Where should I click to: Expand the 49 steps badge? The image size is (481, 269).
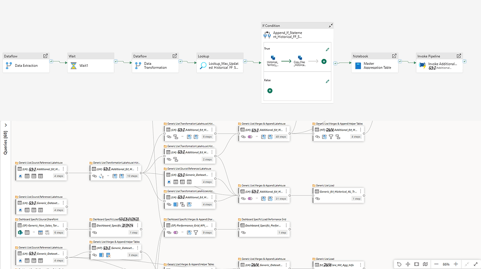pyautogui.click(x=281, y=137)
